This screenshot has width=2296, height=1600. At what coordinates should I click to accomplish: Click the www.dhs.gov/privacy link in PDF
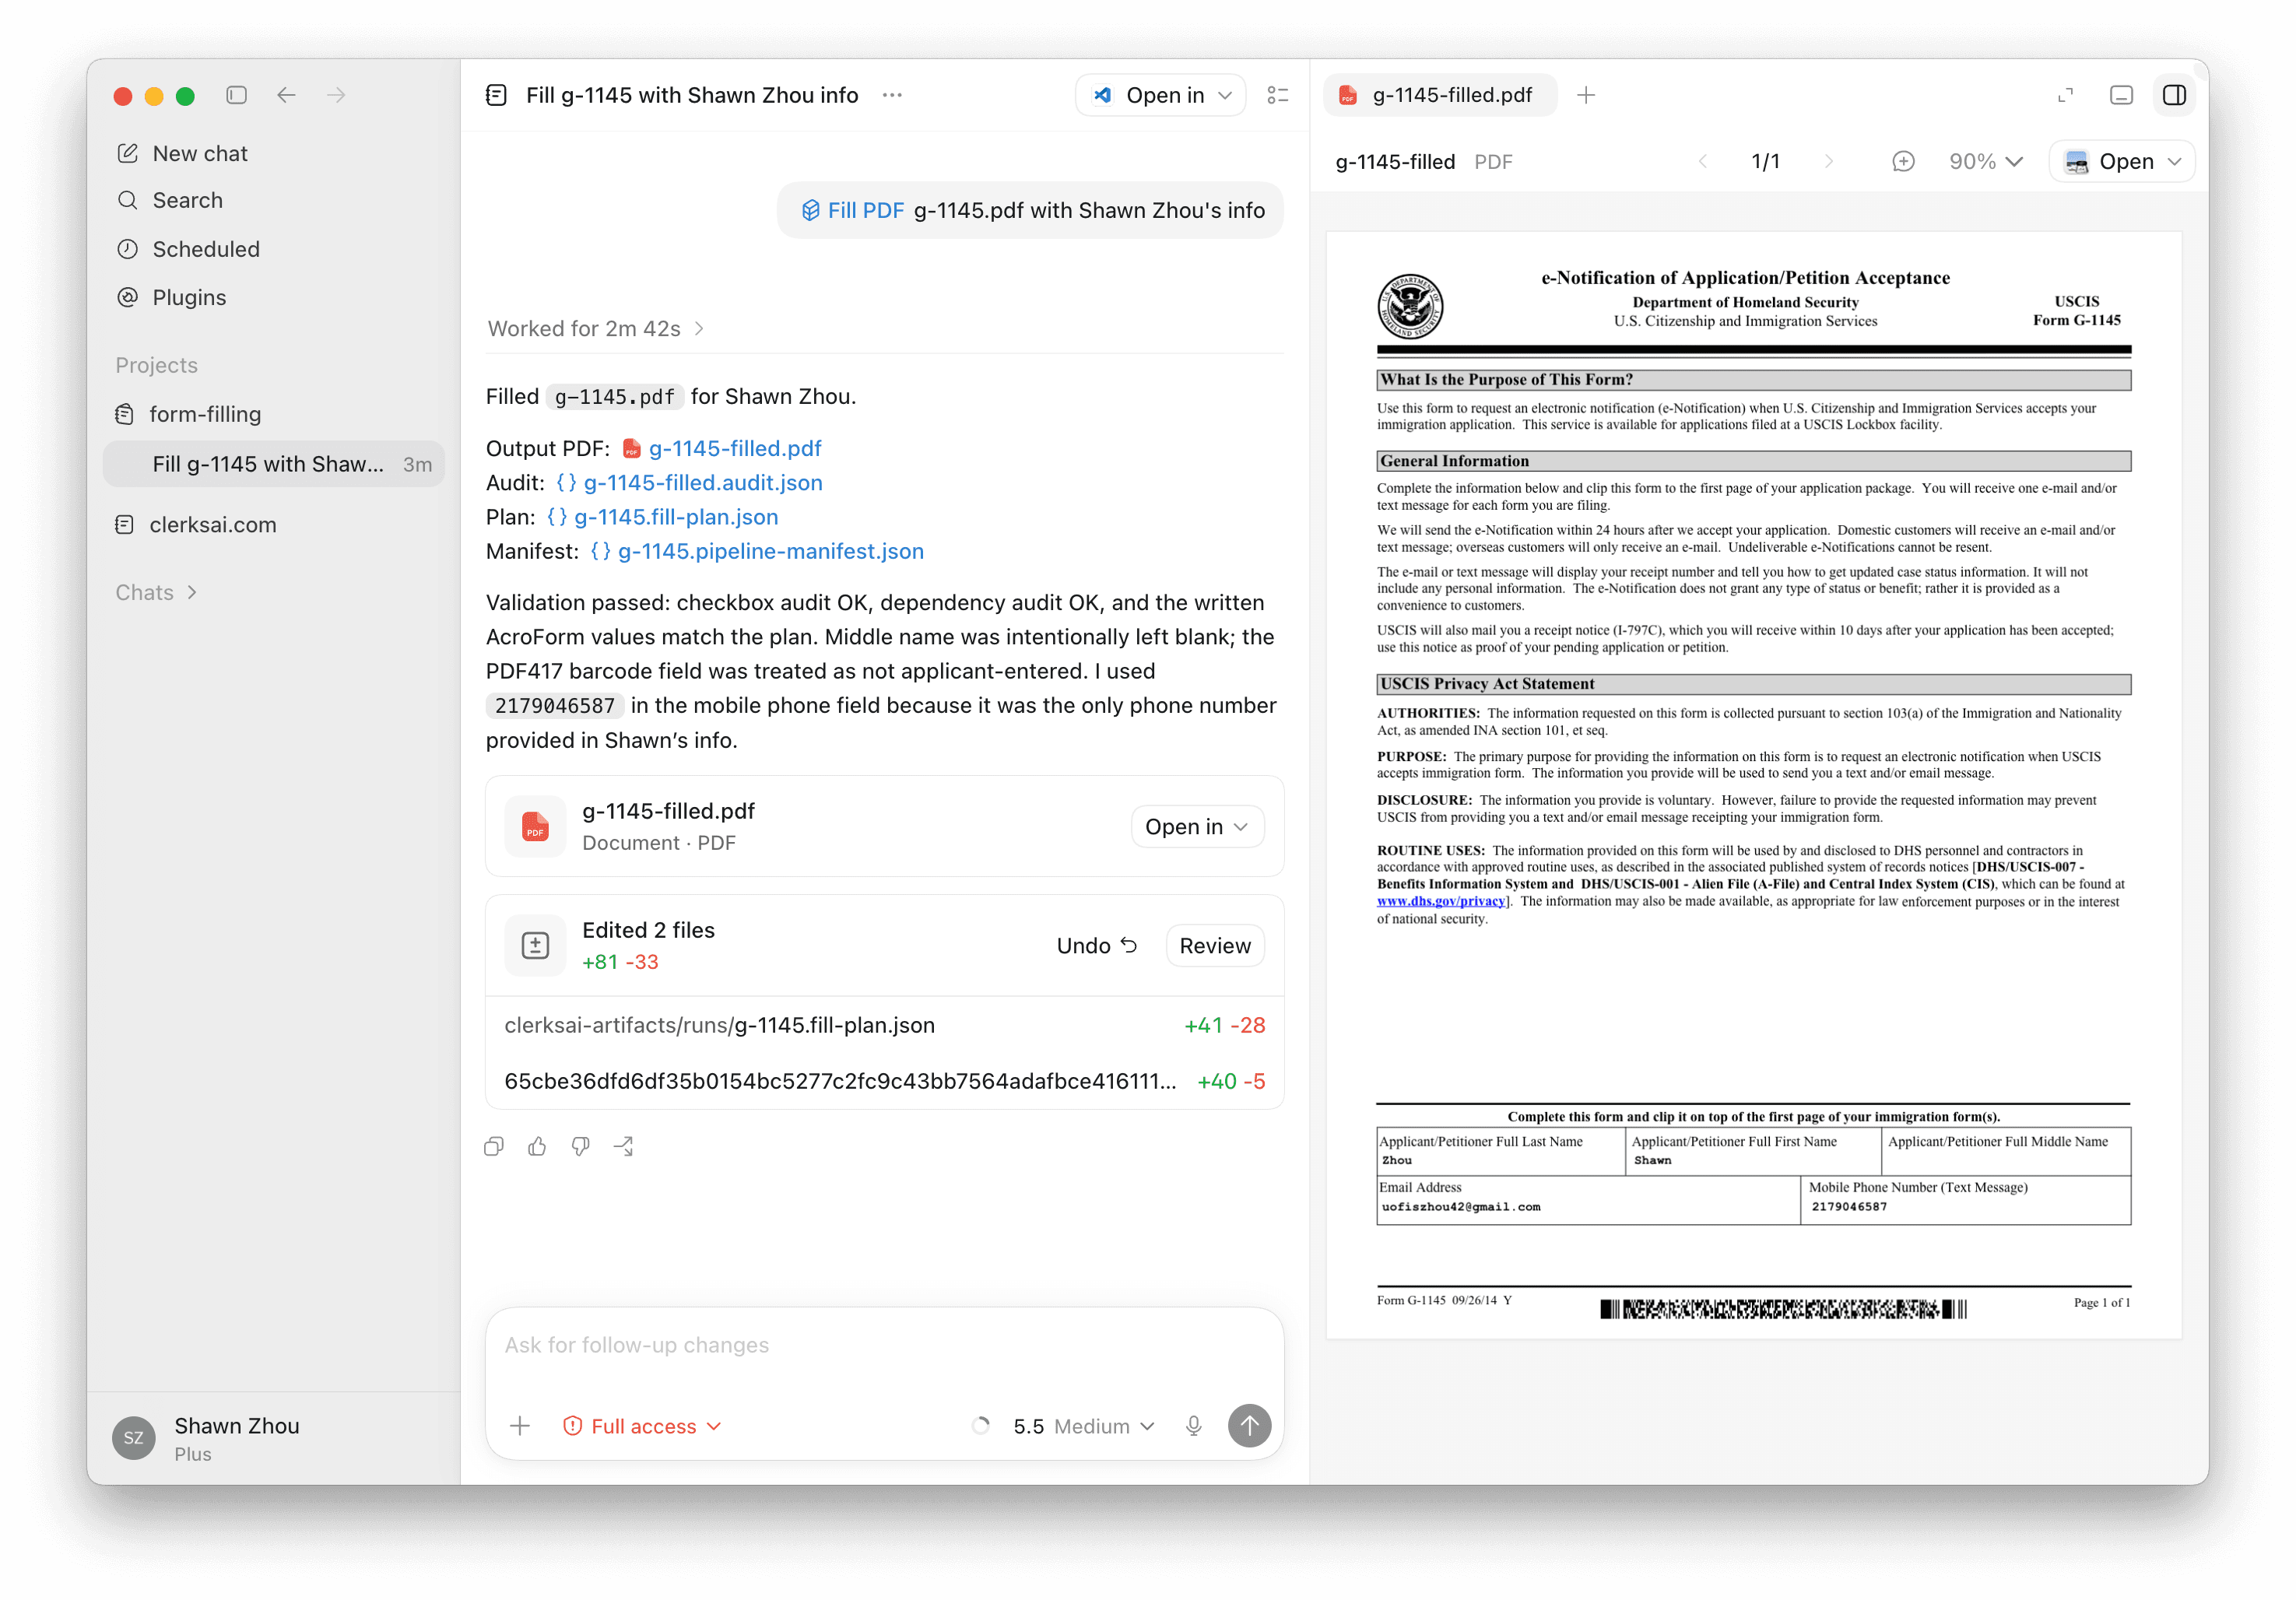coord(1440,901)
